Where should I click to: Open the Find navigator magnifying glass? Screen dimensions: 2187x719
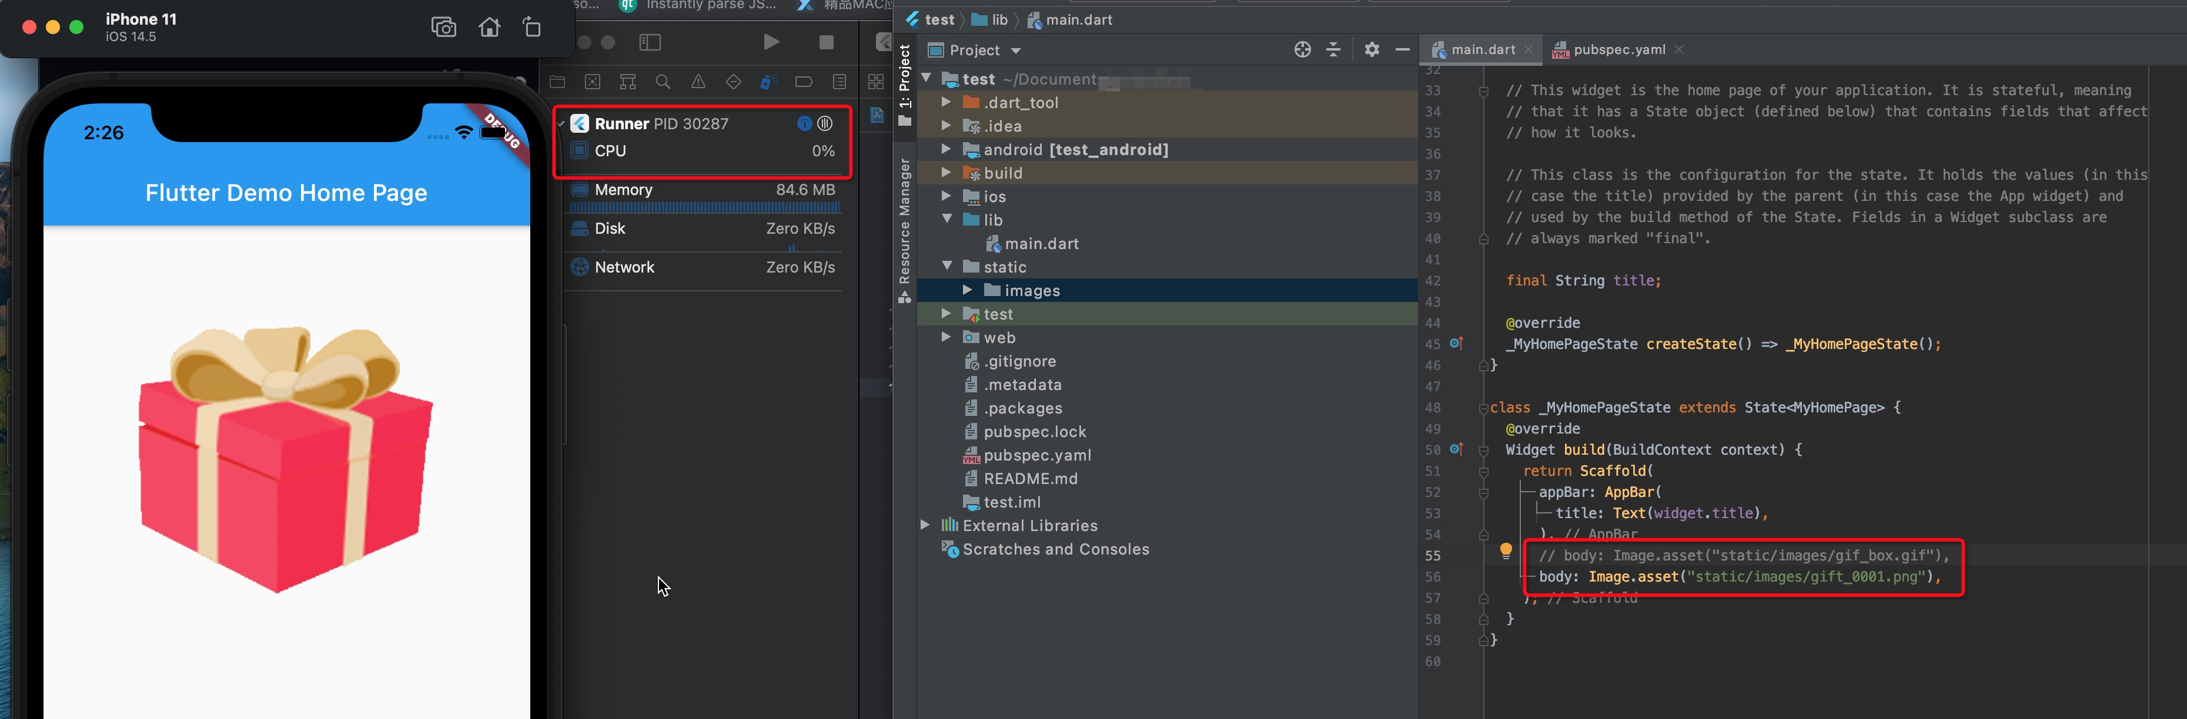(662, 82)
